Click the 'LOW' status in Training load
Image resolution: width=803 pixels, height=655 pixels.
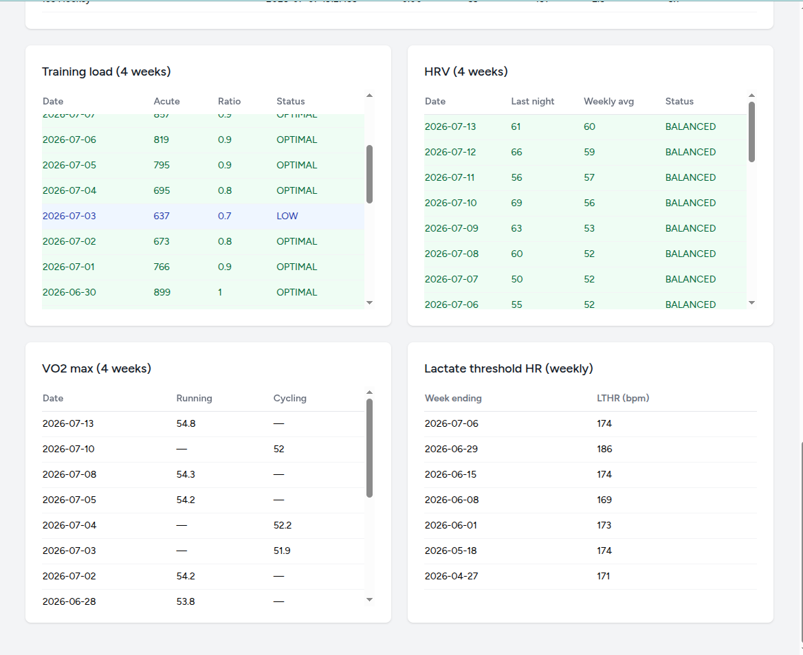pyautogui.click(x=287, y=216)
